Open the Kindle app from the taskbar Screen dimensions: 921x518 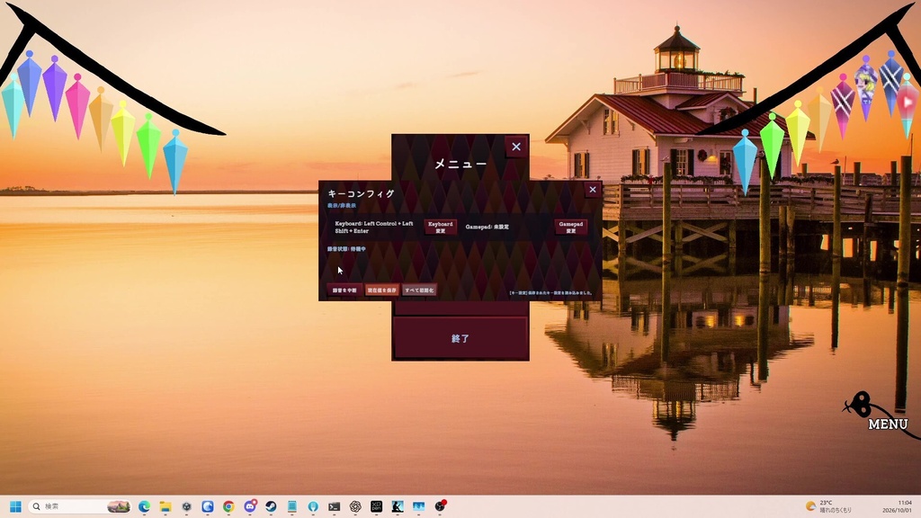[398, 506]
